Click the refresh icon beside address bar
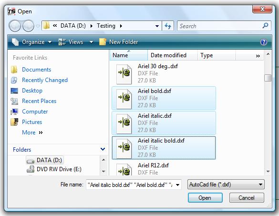The width and height of the screenshot is (279, 216). [167, 26]
